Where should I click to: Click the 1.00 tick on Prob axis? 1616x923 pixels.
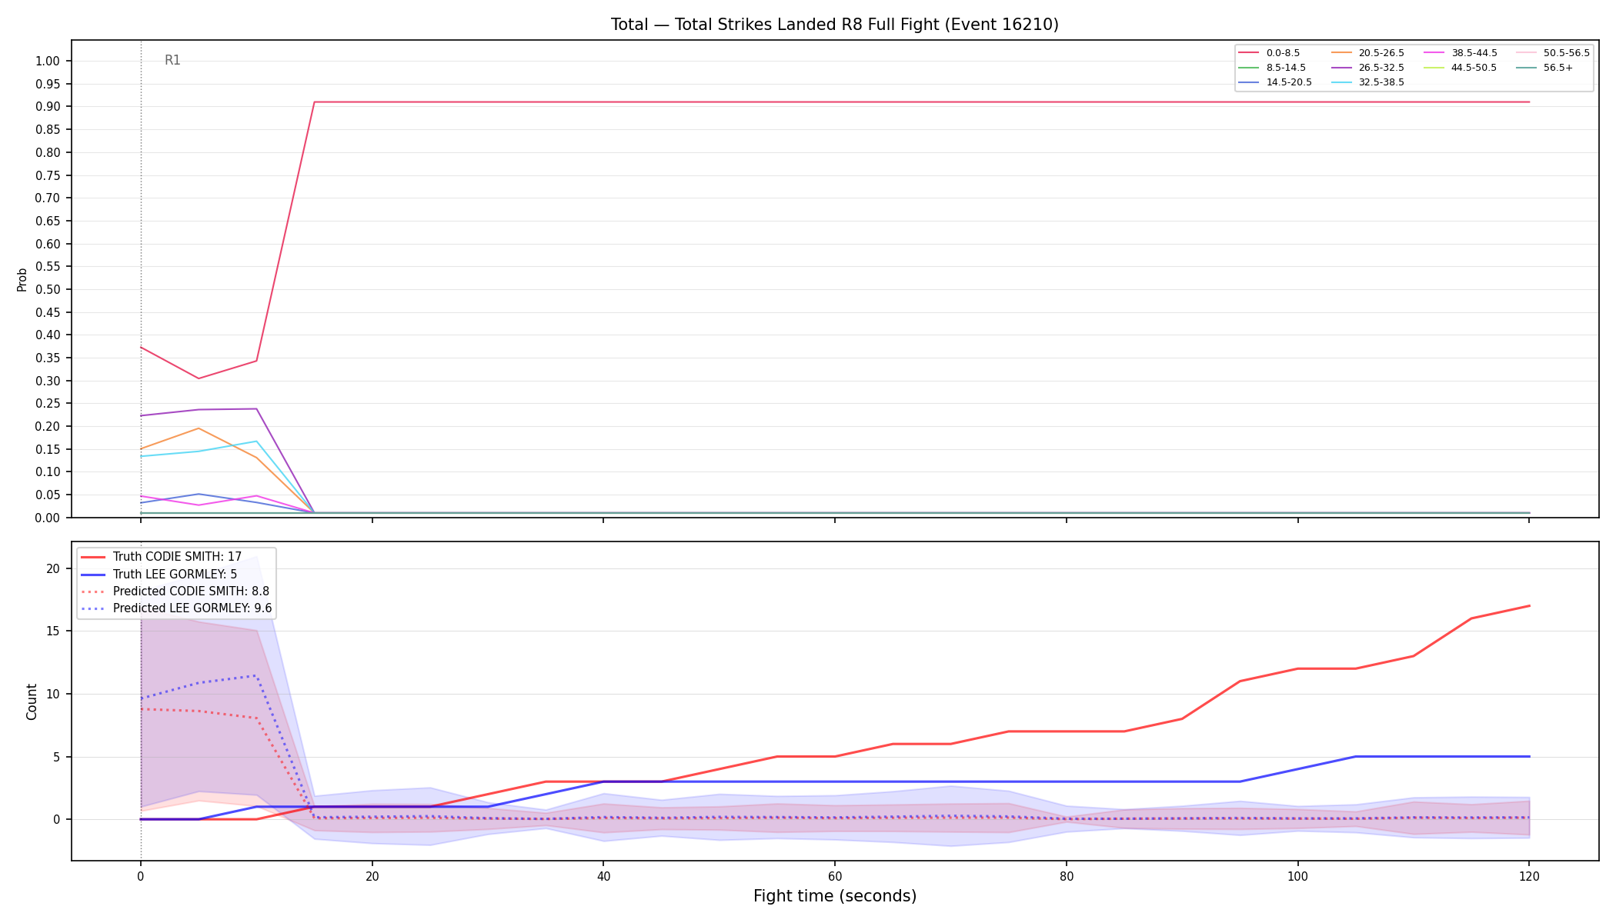pos(47,62)
